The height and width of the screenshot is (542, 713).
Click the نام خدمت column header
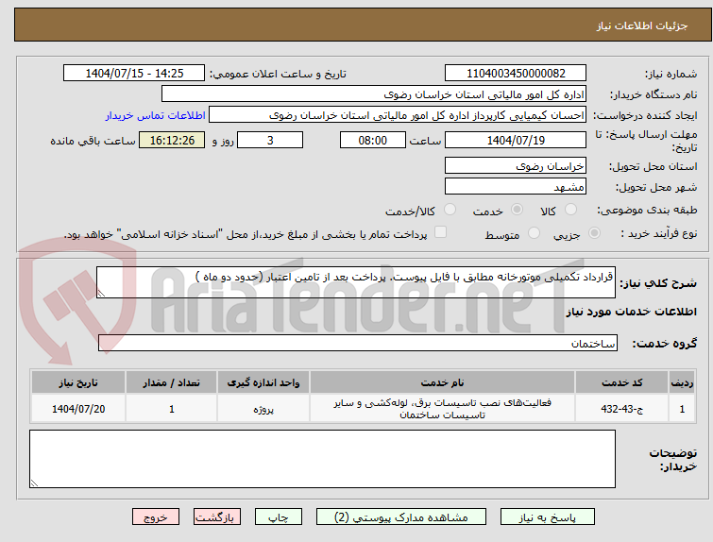pyautogui.click(x=443, y=382)
